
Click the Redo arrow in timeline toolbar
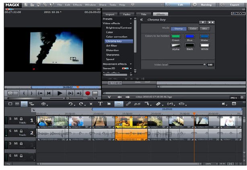[x=81, y=104]
